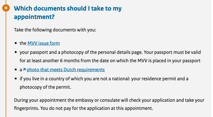This screenshot has width=213, height=117.
Task: Click the square bullet beside MVV issue form
Action: coord(16,43)
